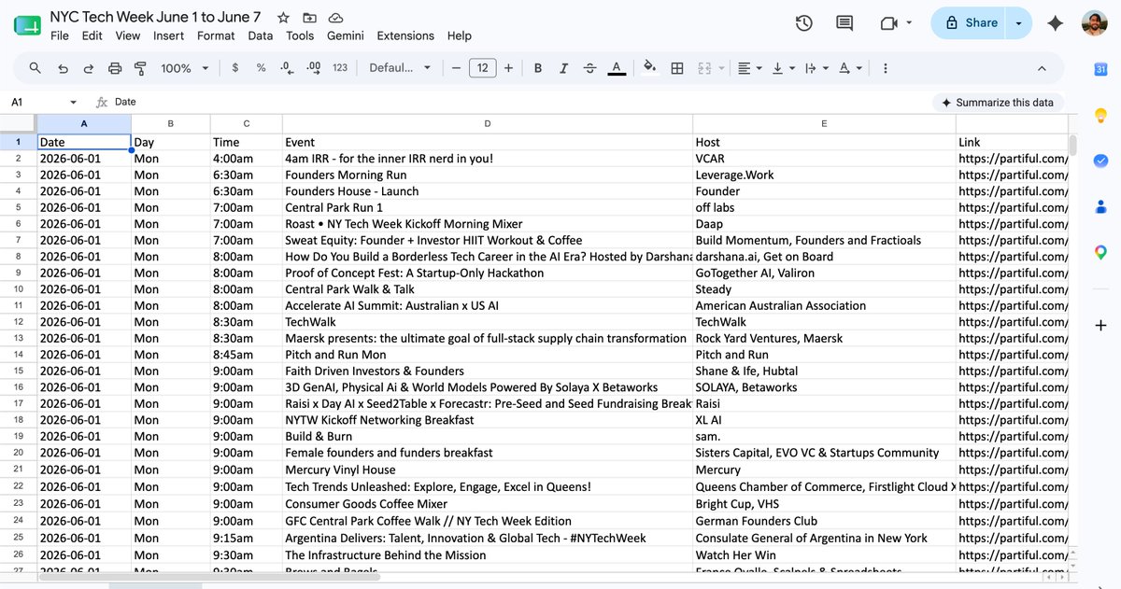Open Tasks in the side panel

pos(1100,161)
